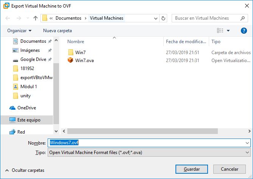Expand the address bar history dropdown
Image resolution: width=253 pixels, height=179 pixels.
coord(155,18)
